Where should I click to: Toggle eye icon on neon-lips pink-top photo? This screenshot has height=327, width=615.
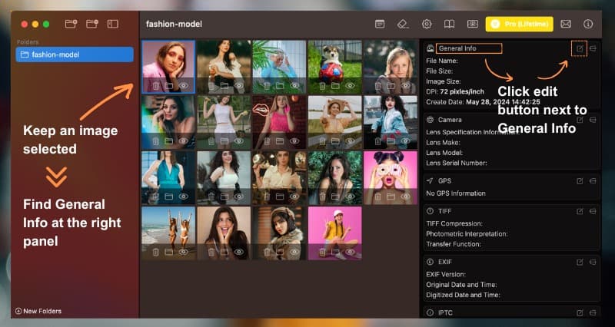coord(294,141)
